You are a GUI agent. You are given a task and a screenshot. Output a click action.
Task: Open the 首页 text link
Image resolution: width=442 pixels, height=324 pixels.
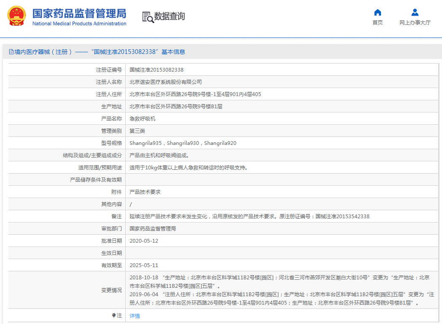[x=377, y=23]
